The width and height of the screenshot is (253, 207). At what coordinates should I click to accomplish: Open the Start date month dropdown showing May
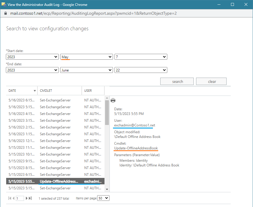pos(87,57)
